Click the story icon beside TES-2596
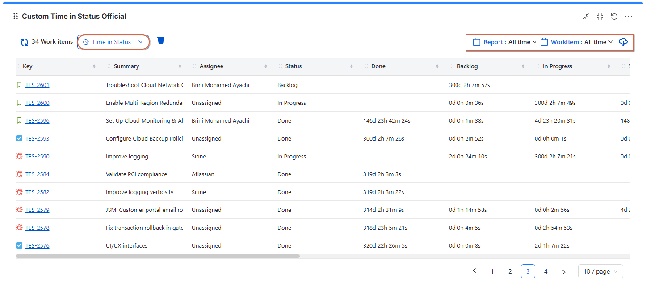646x282 pixels. point(19,120)
